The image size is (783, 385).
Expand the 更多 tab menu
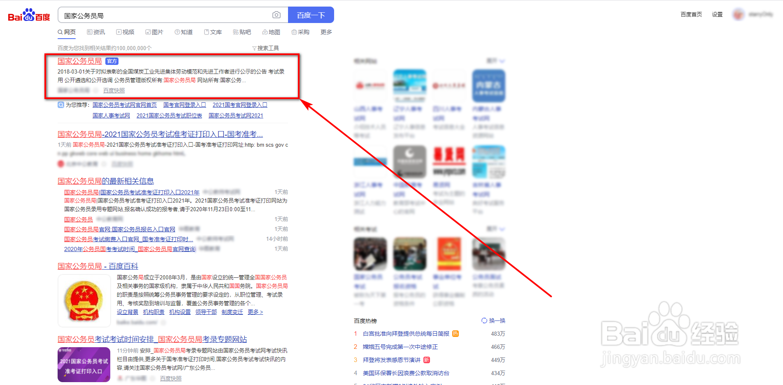(326, 32)
